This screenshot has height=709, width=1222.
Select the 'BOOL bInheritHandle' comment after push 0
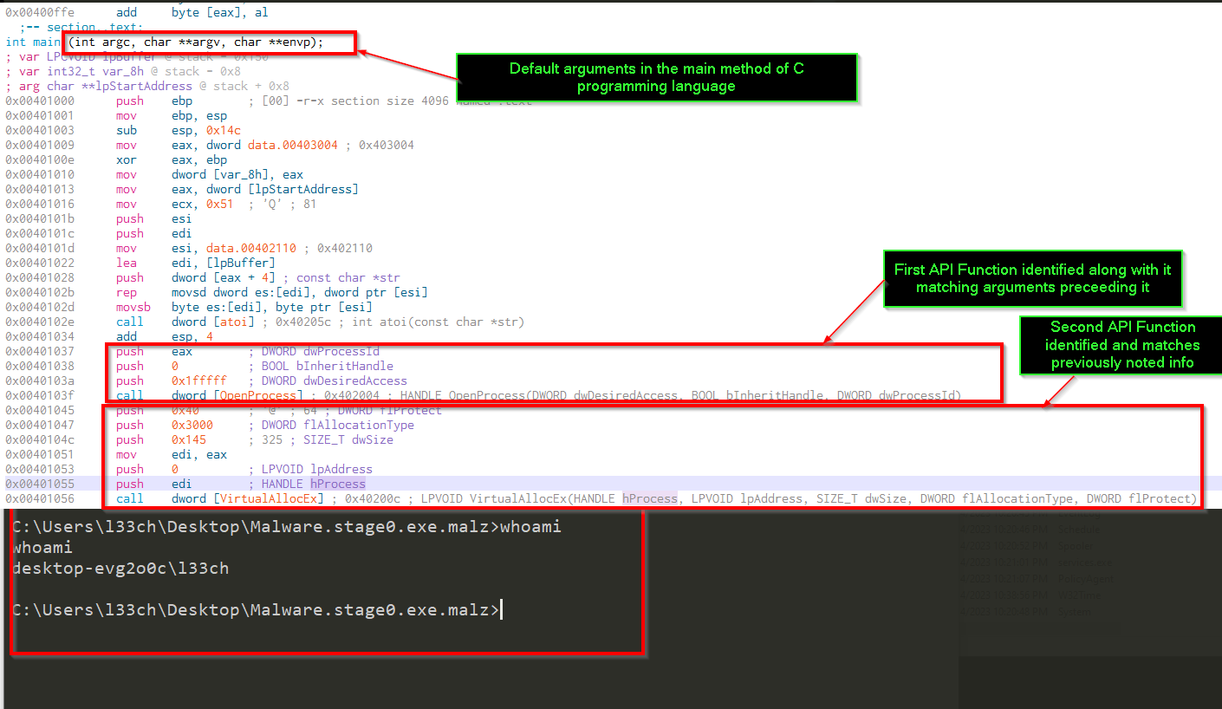click(x=328, y=366)
